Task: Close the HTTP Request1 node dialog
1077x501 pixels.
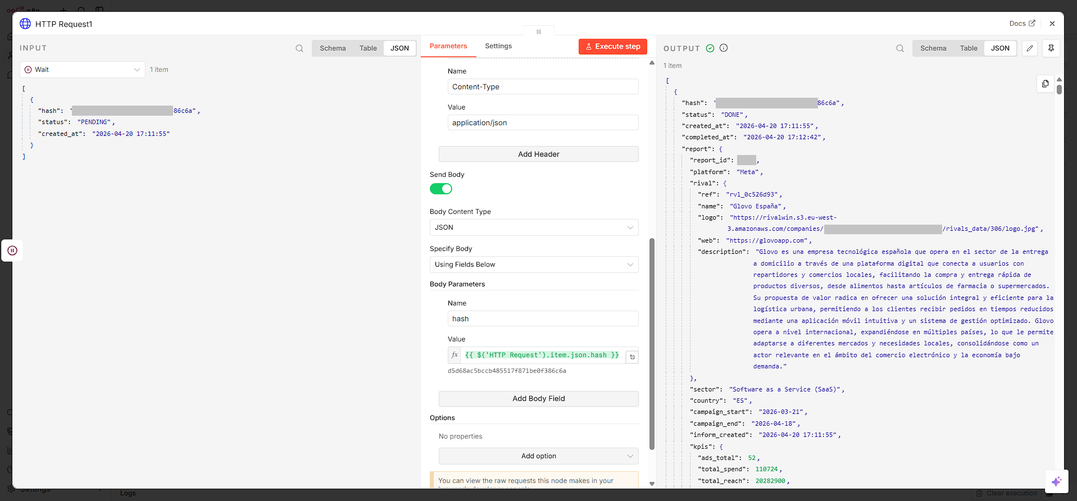Action: point(1052,24)
